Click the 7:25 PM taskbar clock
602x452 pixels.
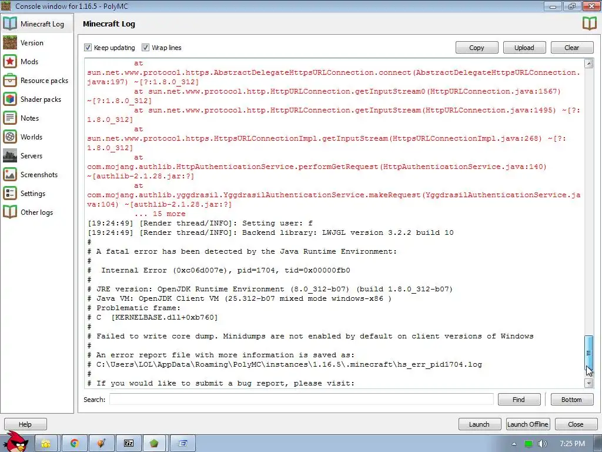tap(573, 444)
